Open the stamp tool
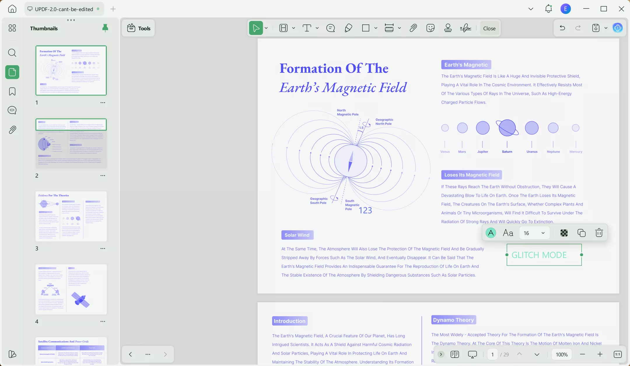630x366 pixels. click(448, 28)
